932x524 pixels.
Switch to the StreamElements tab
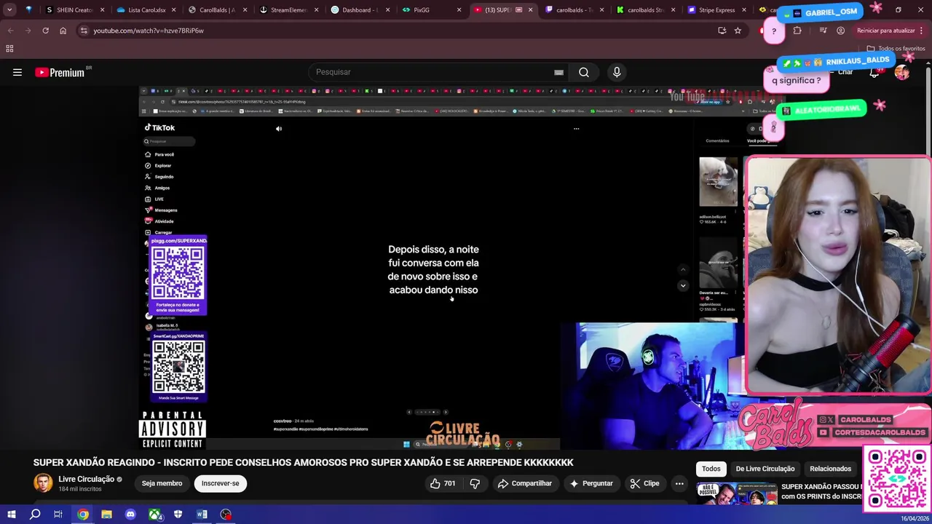coord(288,10)
